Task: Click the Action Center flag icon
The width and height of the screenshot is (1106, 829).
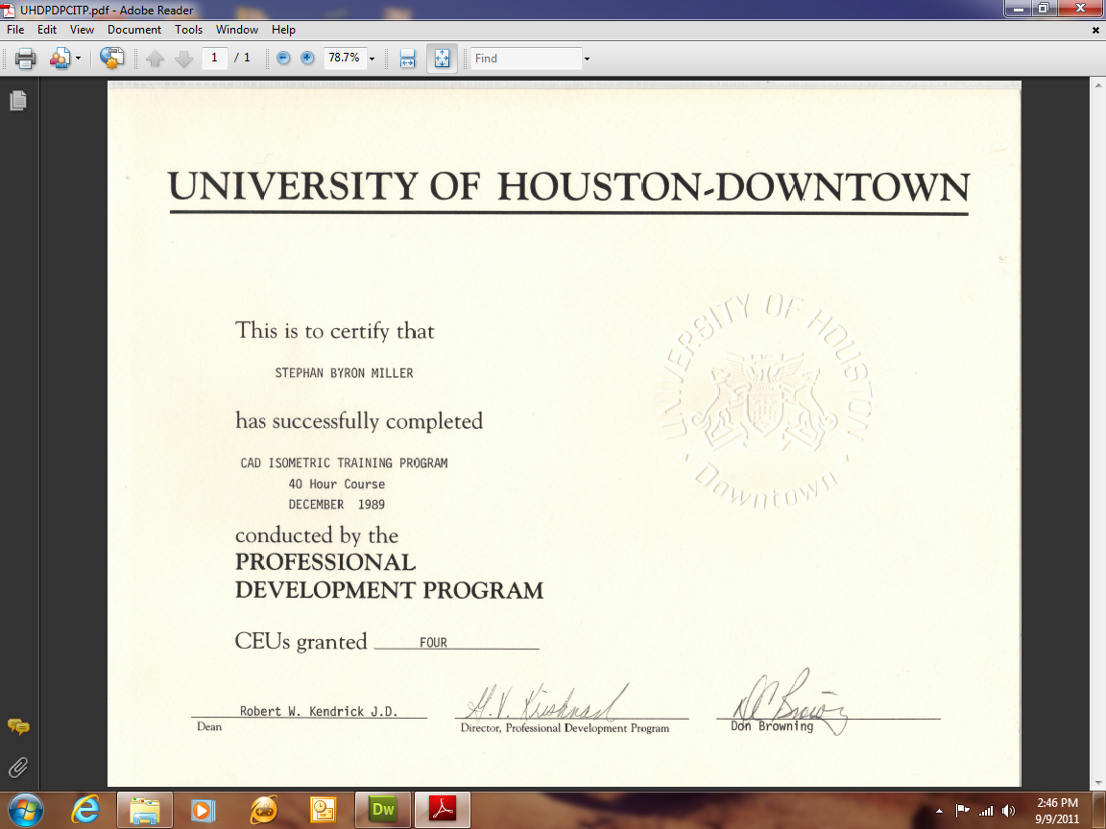Action: (x=962, y=811)
